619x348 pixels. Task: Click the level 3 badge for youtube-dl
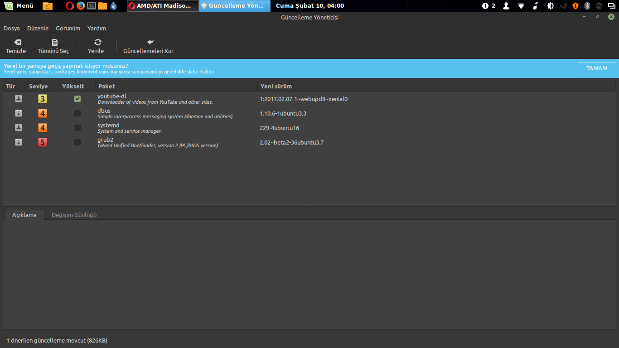pos(43,99)
